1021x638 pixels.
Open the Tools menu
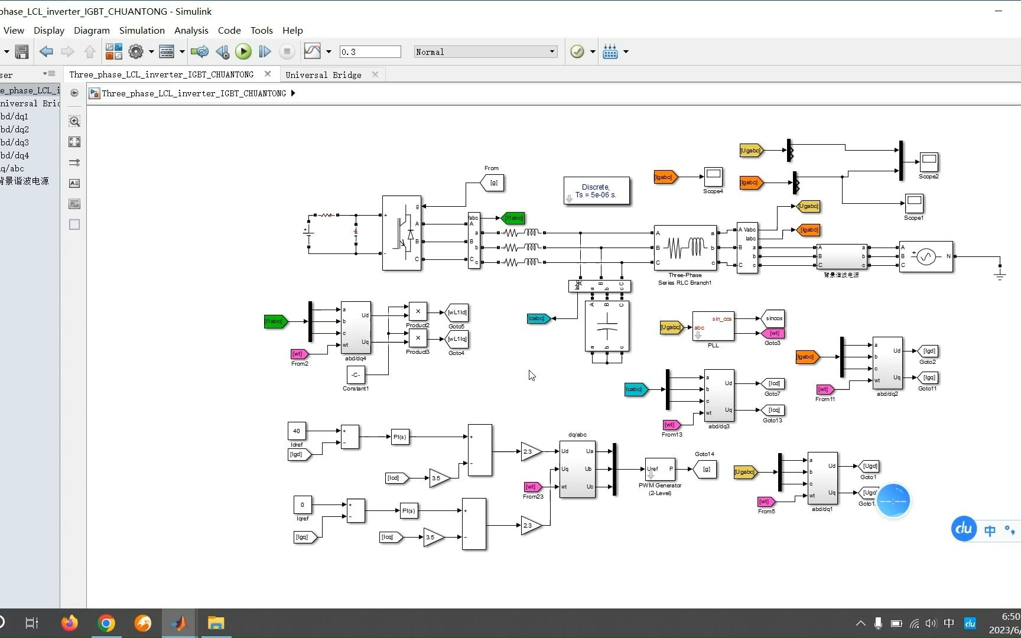262,30
